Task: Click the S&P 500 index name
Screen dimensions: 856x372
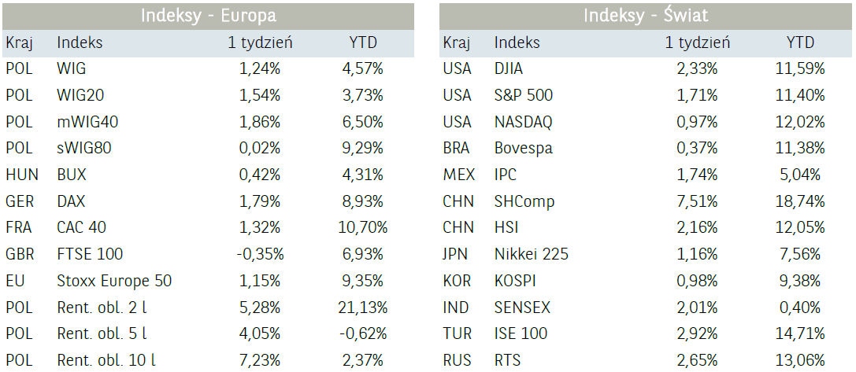Action: click(523, 95)
